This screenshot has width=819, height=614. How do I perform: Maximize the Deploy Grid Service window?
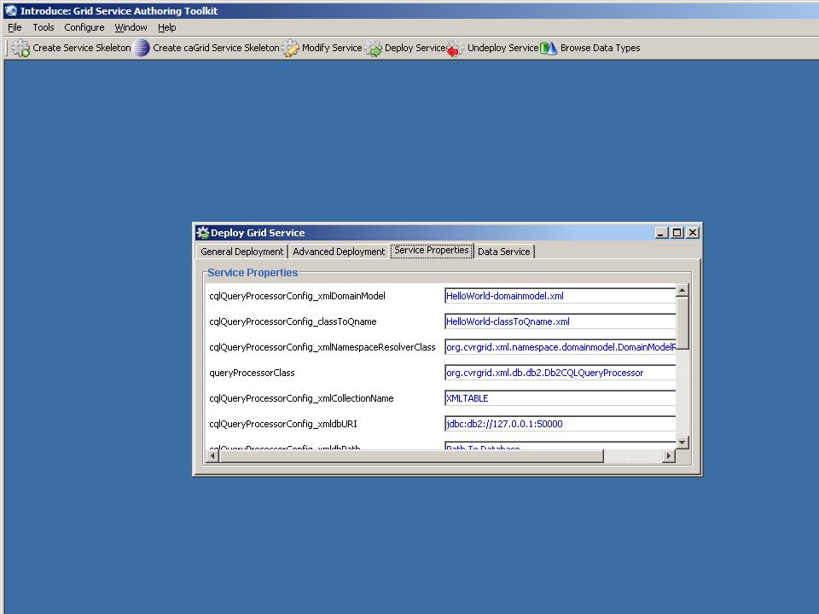(677, 233)
